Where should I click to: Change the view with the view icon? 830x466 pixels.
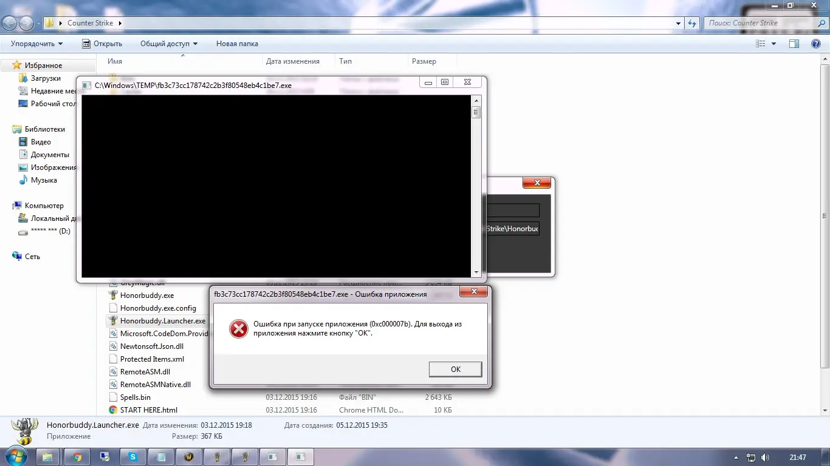761,44
